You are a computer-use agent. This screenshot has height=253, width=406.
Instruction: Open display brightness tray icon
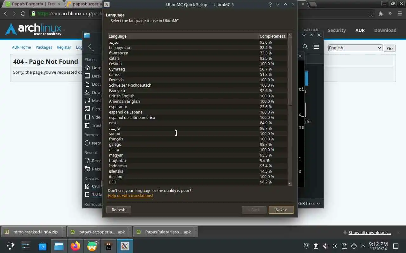point(335,246)
